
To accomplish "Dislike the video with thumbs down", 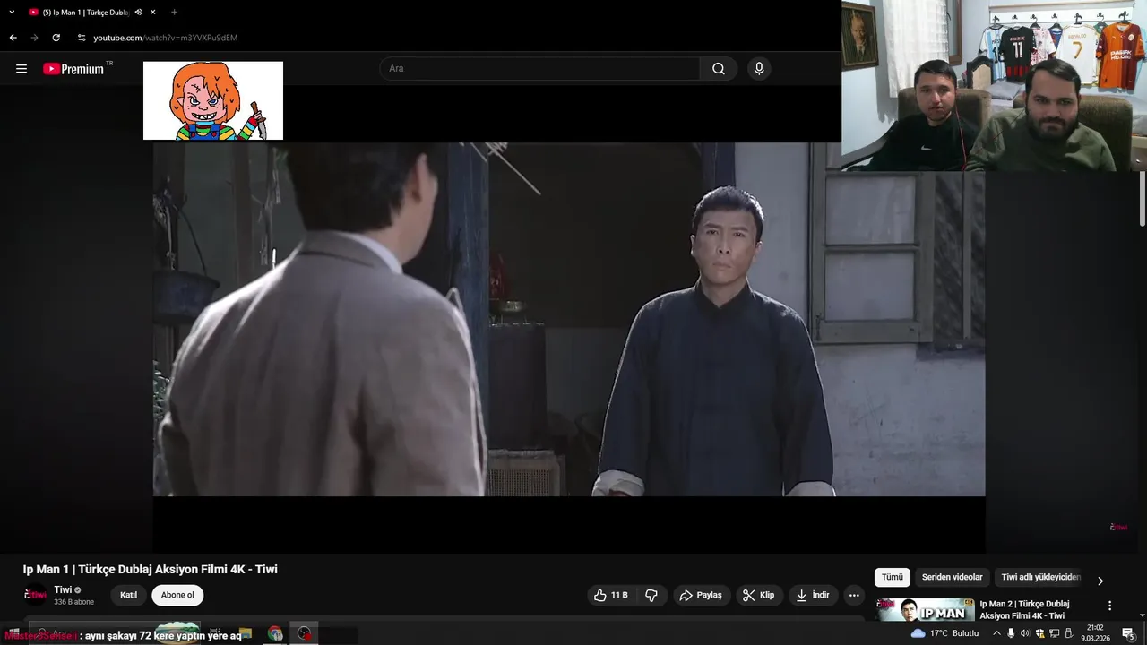I will coord(651,595).
